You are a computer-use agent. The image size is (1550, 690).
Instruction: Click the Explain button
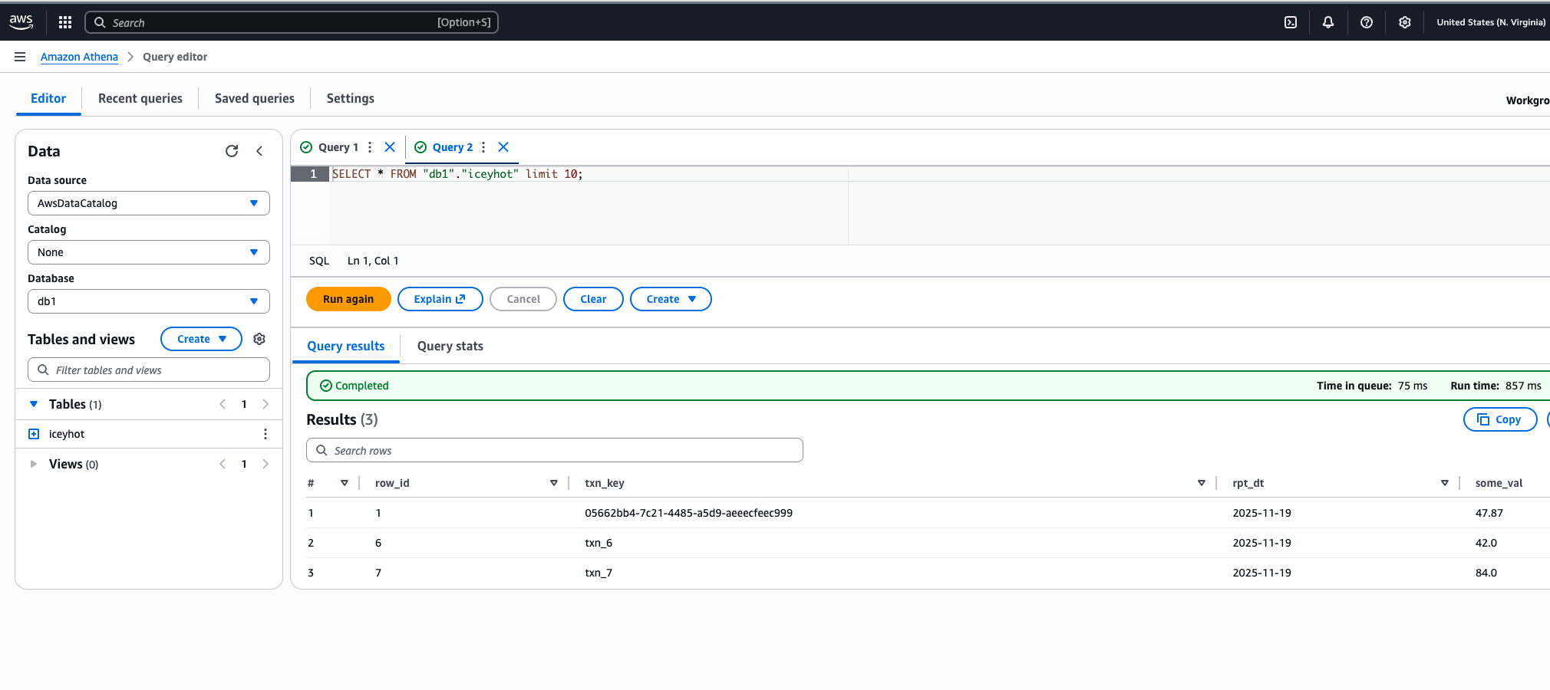click(x=440, y=299)
